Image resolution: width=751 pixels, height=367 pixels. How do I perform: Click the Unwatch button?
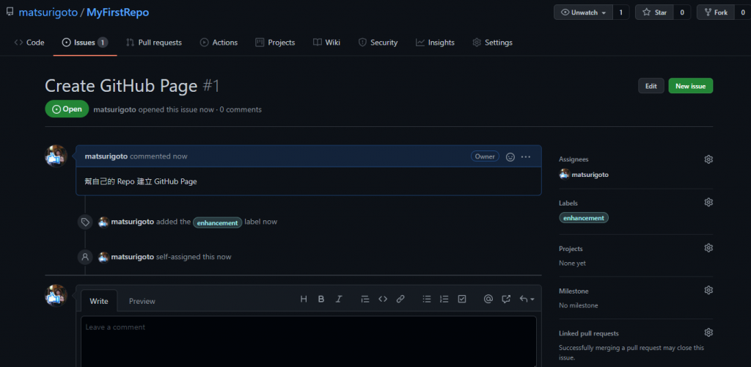583,12
